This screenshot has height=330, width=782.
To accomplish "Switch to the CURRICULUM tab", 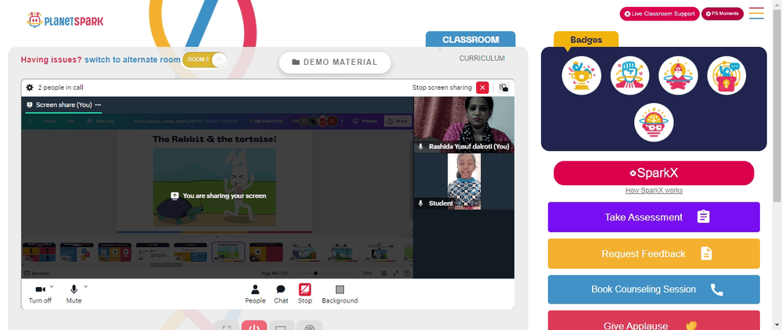I will tap(482, 59).
